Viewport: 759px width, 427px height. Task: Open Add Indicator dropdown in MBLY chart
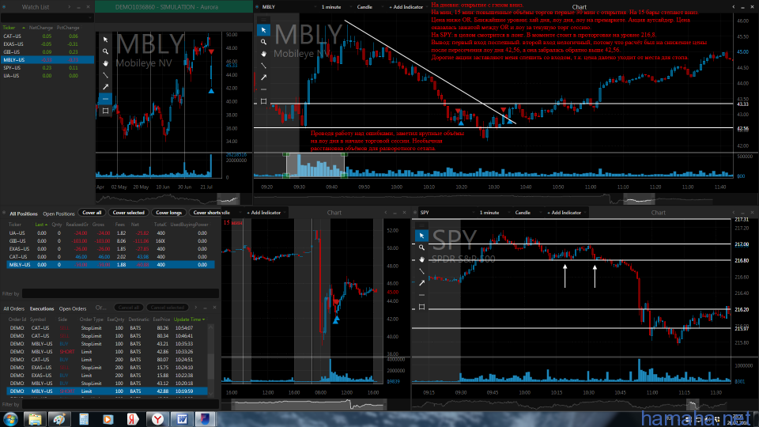pos(408,7)
